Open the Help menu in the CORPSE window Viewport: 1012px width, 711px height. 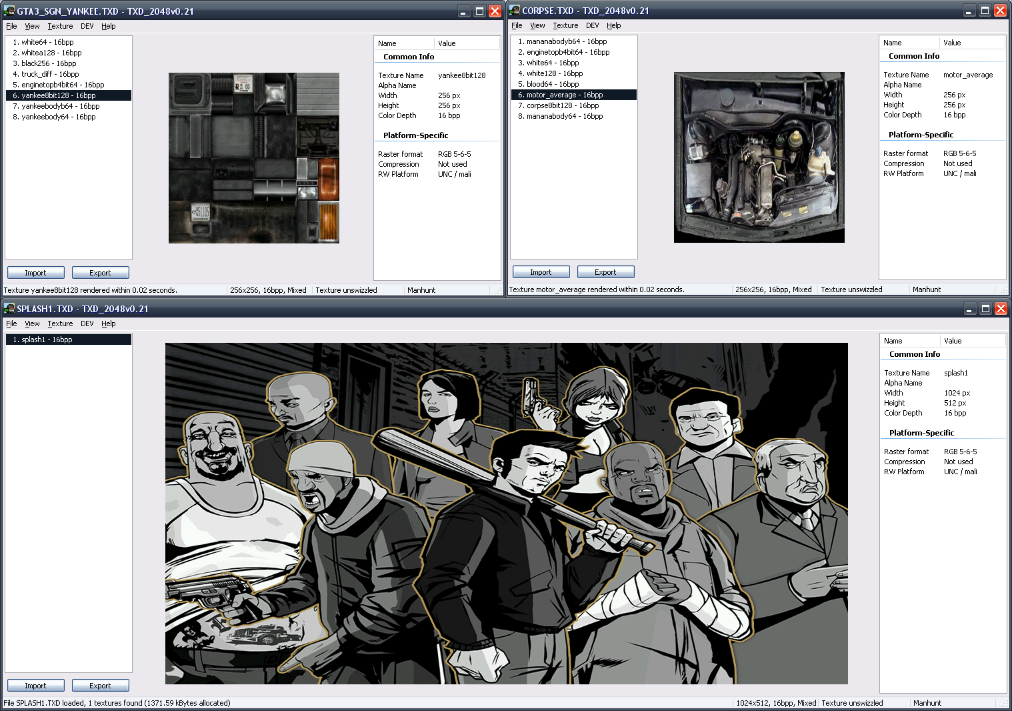[x=613, y=25]
